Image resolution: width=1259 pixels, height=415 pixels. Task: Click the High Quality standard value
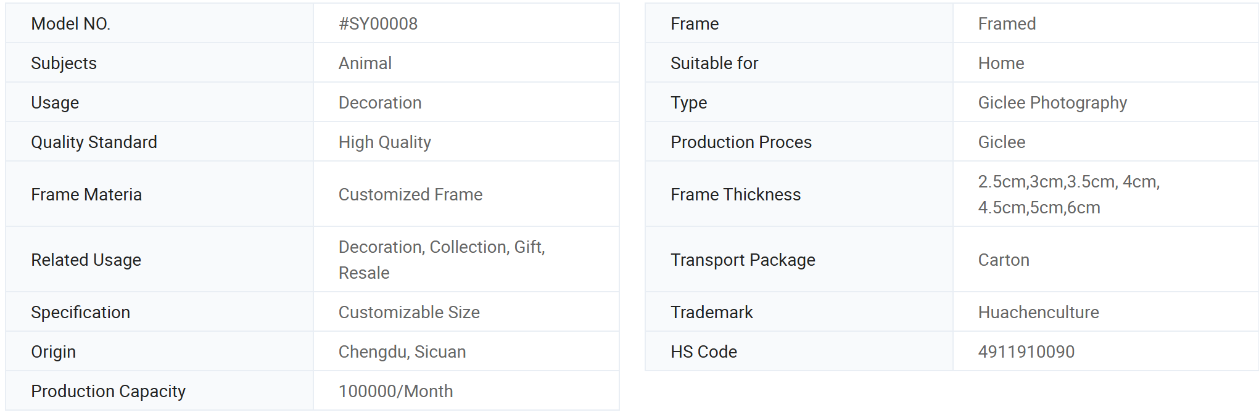click(385, 142)
